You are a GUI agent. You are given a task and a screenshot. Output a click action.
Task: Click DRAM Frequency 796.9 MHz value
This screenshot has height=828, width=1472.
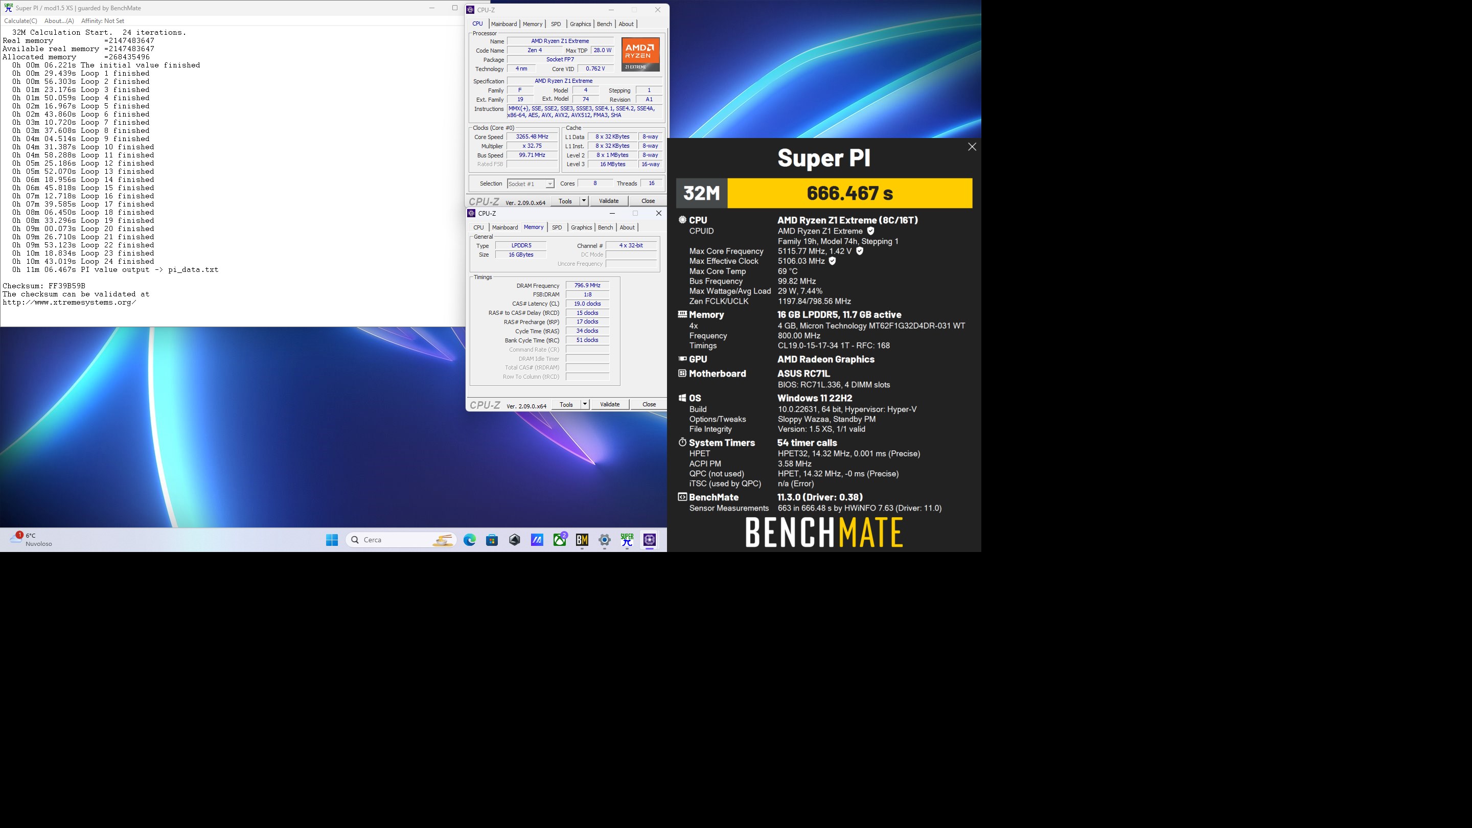(x=587, y=286)
